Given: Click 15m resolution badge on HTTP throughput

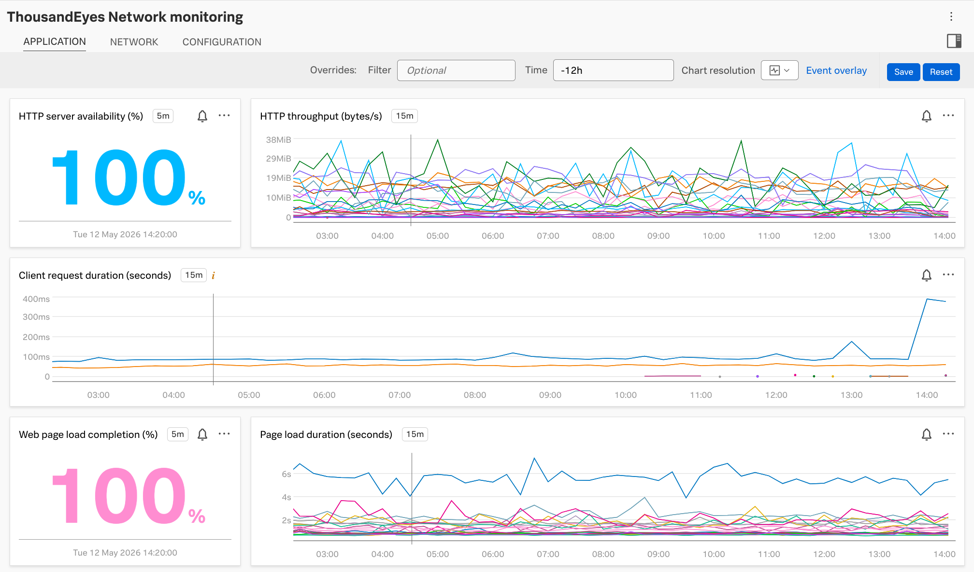Looking at the screenshot, I should pyautogui.click(x=404, y=116).
